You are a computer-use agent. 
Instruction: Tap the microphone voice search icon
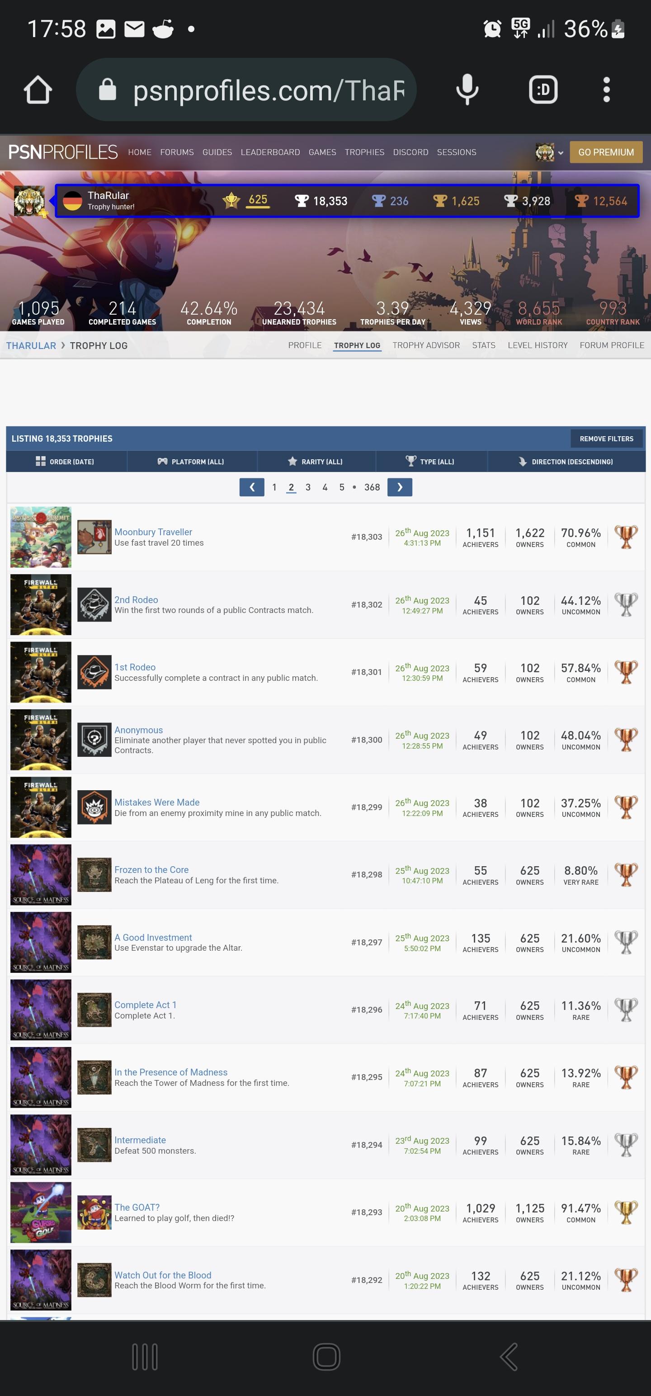[x=467, y=90]
